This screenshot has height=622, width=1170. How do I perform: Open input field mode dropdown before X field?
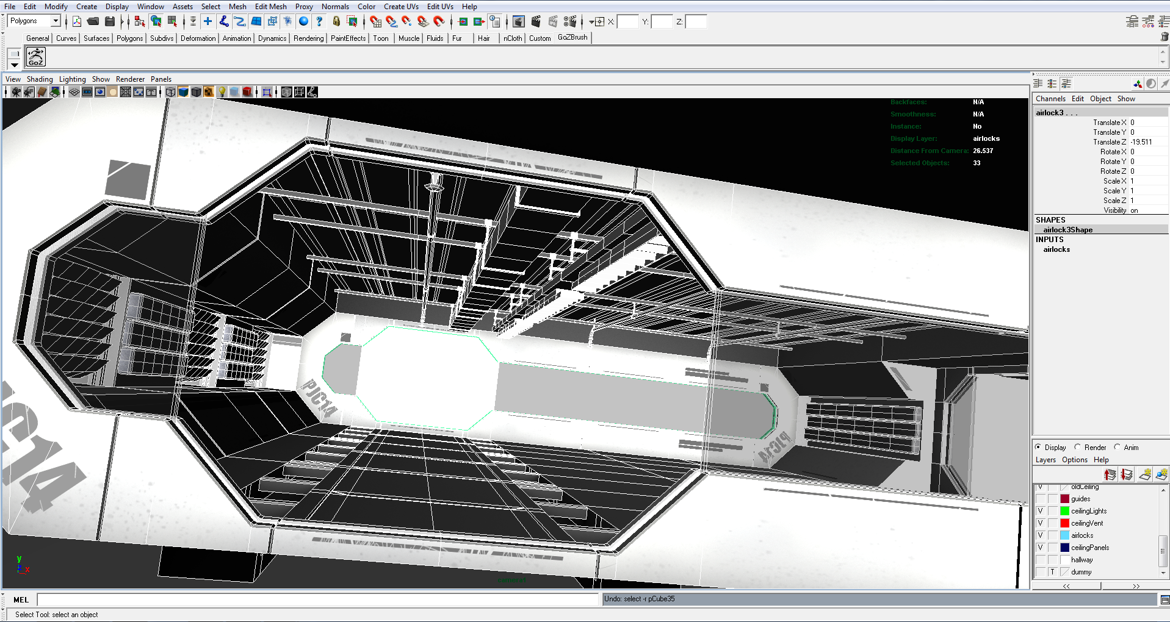[591, 22]
